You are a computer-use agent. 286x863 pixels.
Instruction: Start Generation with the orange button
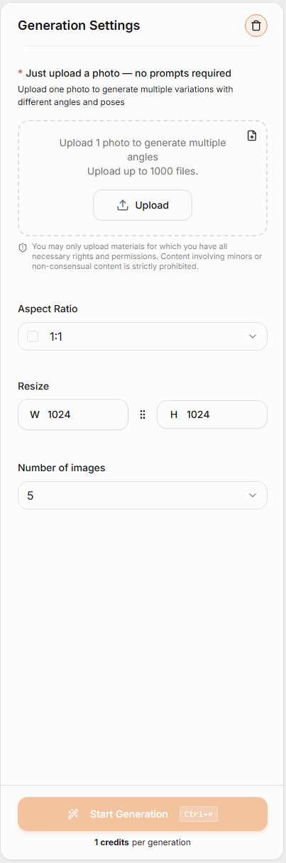point(143,814)
